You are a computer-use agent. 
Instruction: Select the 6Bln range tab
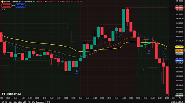click(x=20, y=102)
